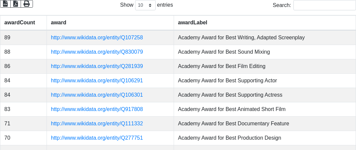Viewport: 356px width, 150px height.
Task: Export table as CSV file icon
Action: [5, 4]
